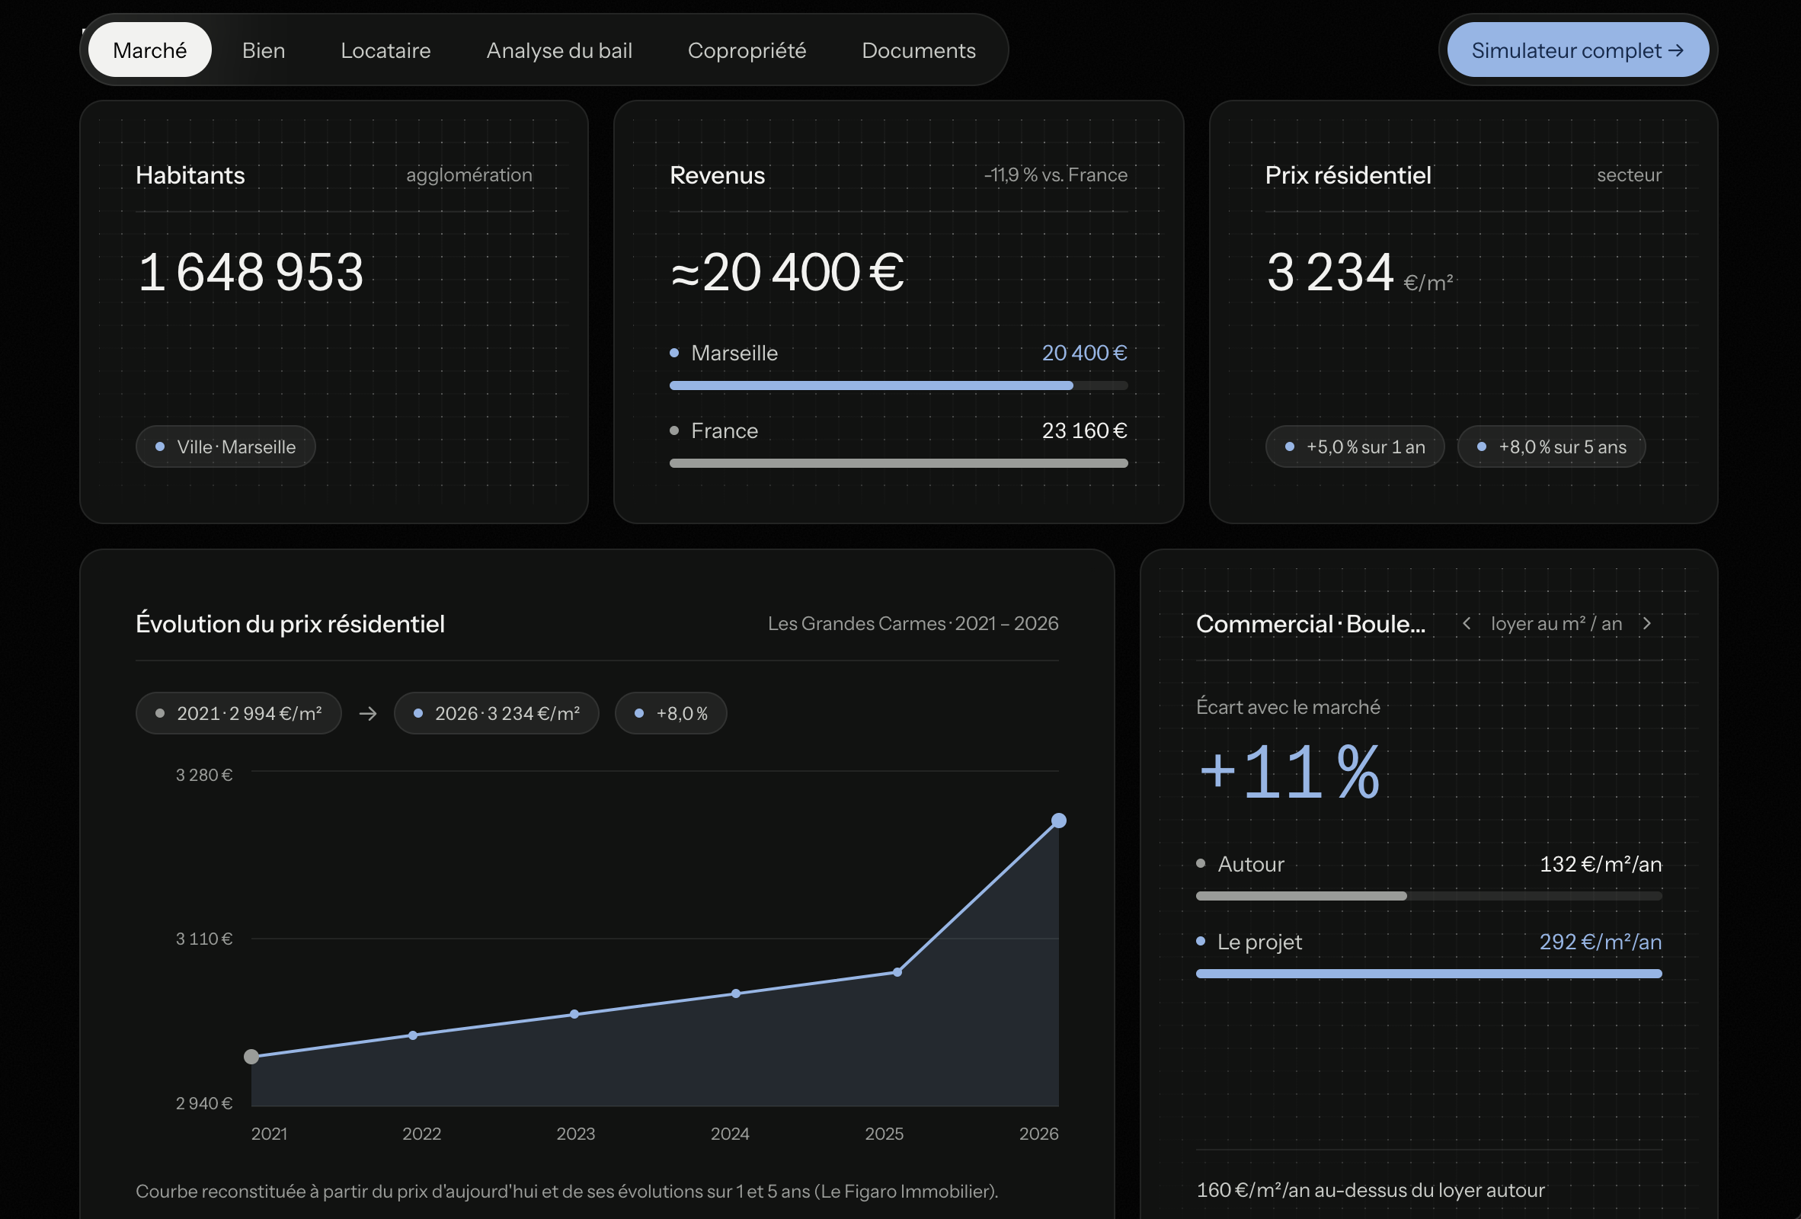This screenshot has width=1801, height=1219.
Task: Click the arrow between 2021 and 2026 chips
Action: (368, 713)
